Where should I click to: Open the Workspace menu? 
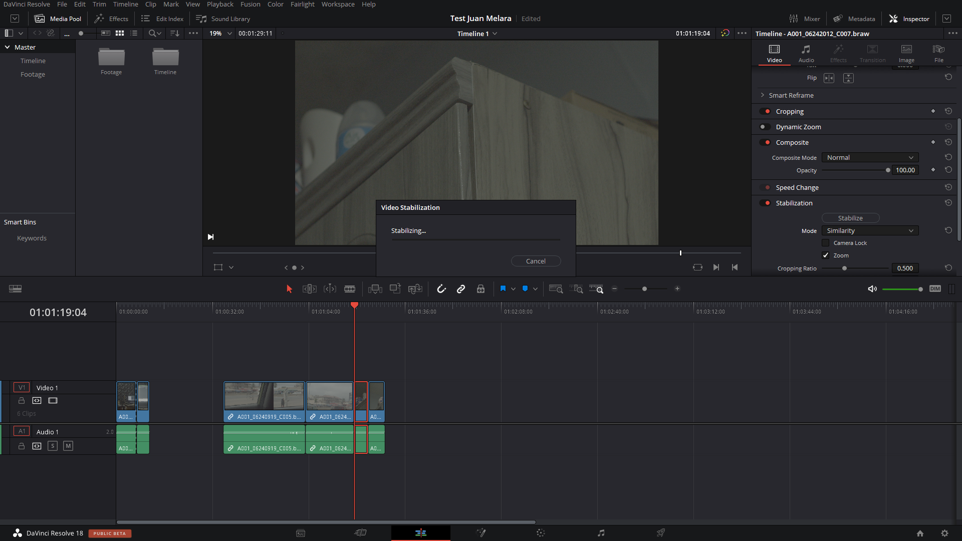[x=338, y=5]
